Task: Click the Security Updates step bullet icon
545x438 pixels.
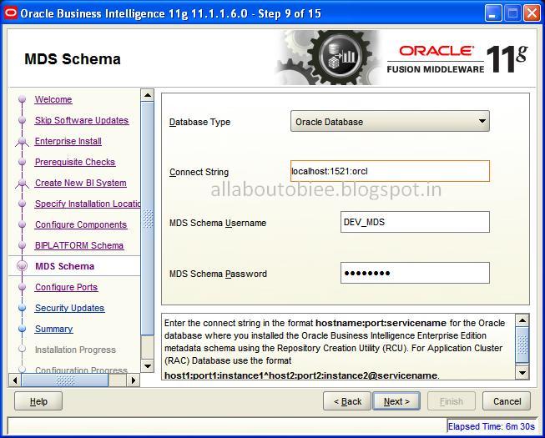Action: click(x=23, y=308)
